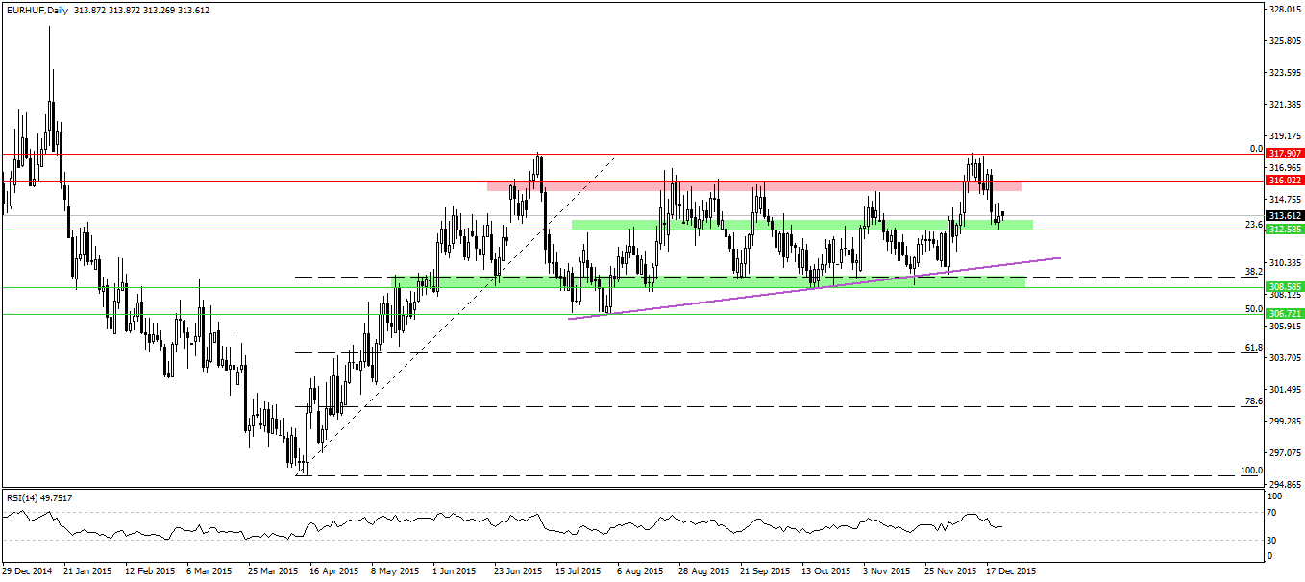Screen dimensions: 1305x582
Task: Click the Fibonacci 38.2 level label
Action: pos(1252,272)
